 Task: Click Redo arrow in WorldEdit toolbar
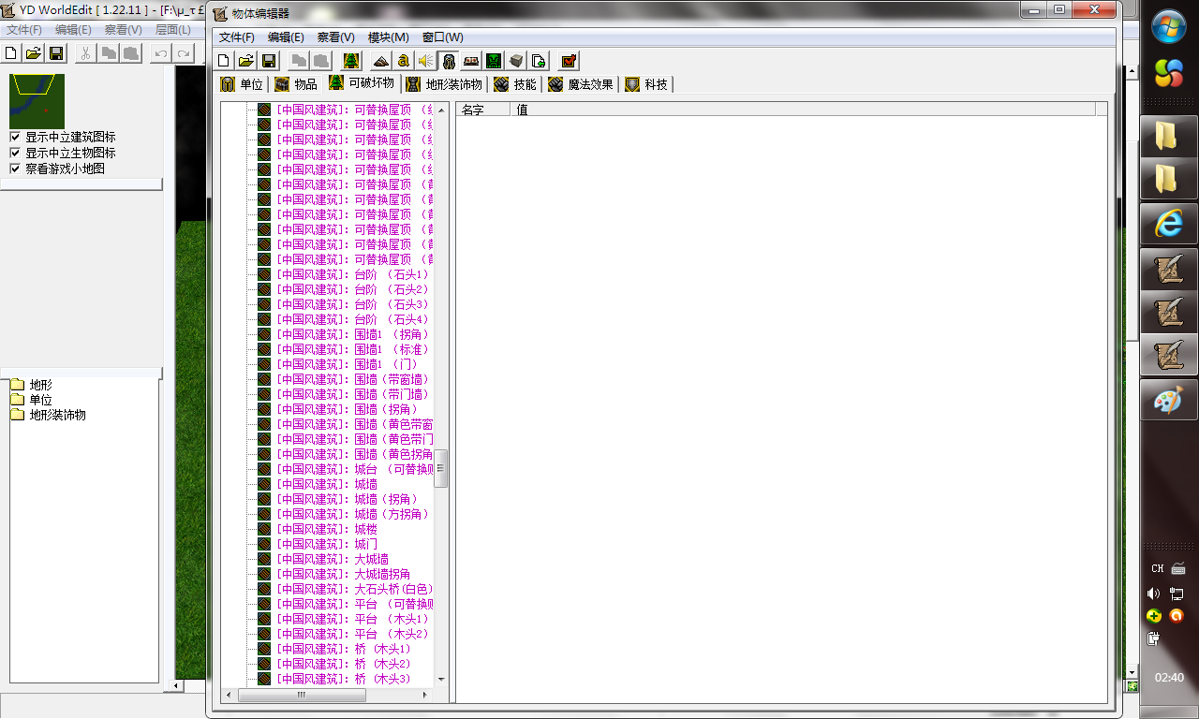184,53
